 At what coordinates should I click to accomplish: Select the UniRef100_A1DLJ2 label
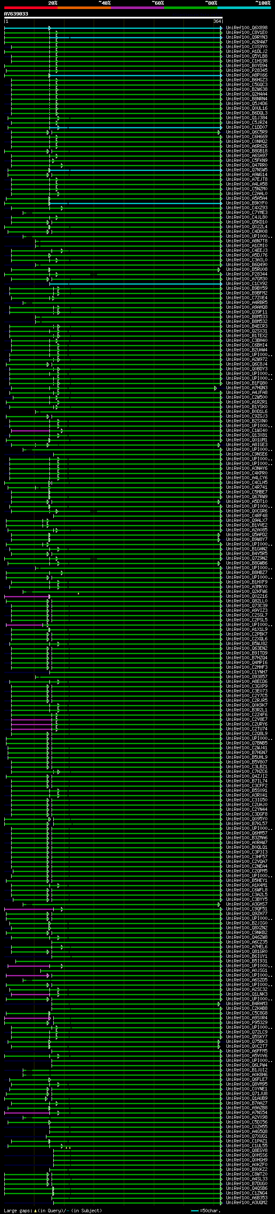[247, 51]
